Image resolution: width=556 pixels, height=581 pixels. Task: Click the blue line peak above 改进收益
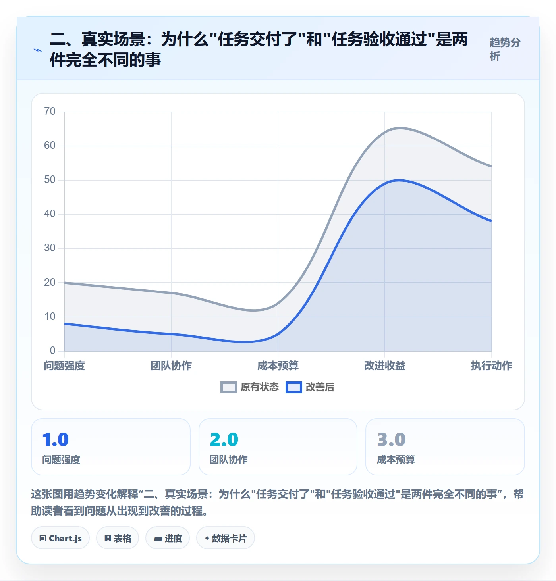399,180
